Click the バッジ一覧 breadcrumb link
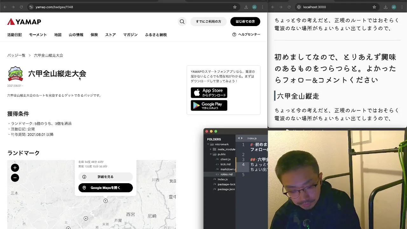Screen dimensions: 407x229 click(x=16, y=55)
